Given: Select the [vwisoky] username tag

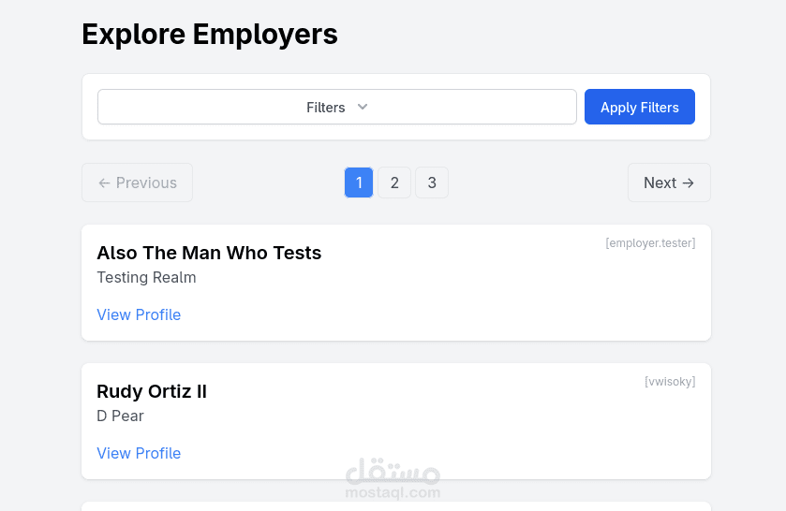Looking at the screenshot, I should click(x=670, y=382).
